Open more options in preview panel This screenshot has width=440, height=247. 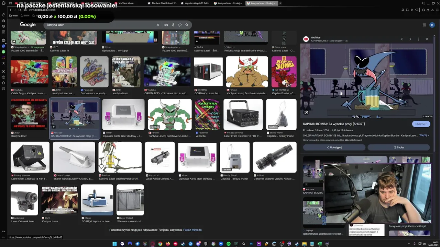(418, 39)
